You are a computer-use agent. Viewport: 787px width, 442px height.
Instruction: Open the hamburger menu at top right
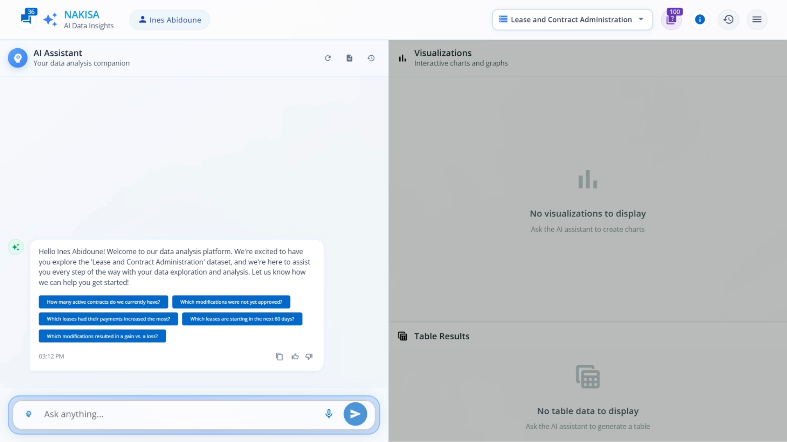[x=757, y=19]
